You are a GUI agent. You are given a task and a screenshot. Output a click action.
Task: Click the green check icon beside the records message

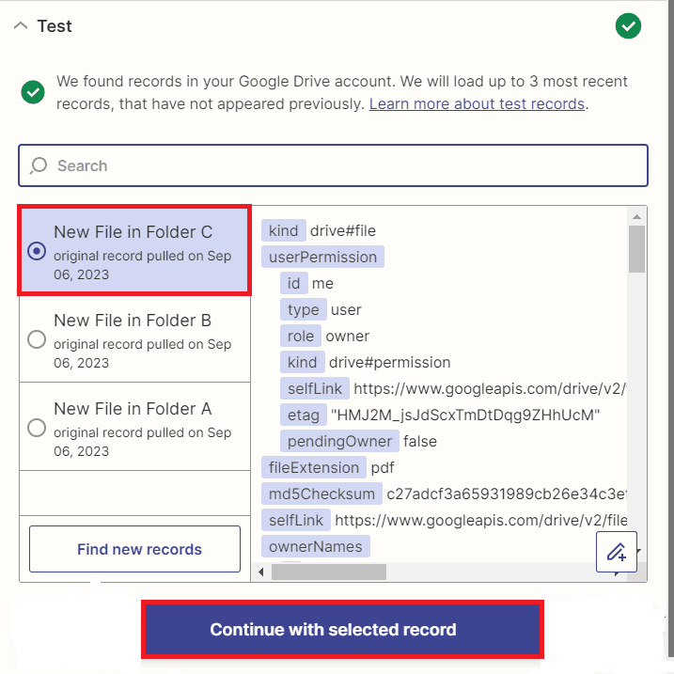(33, 92)
